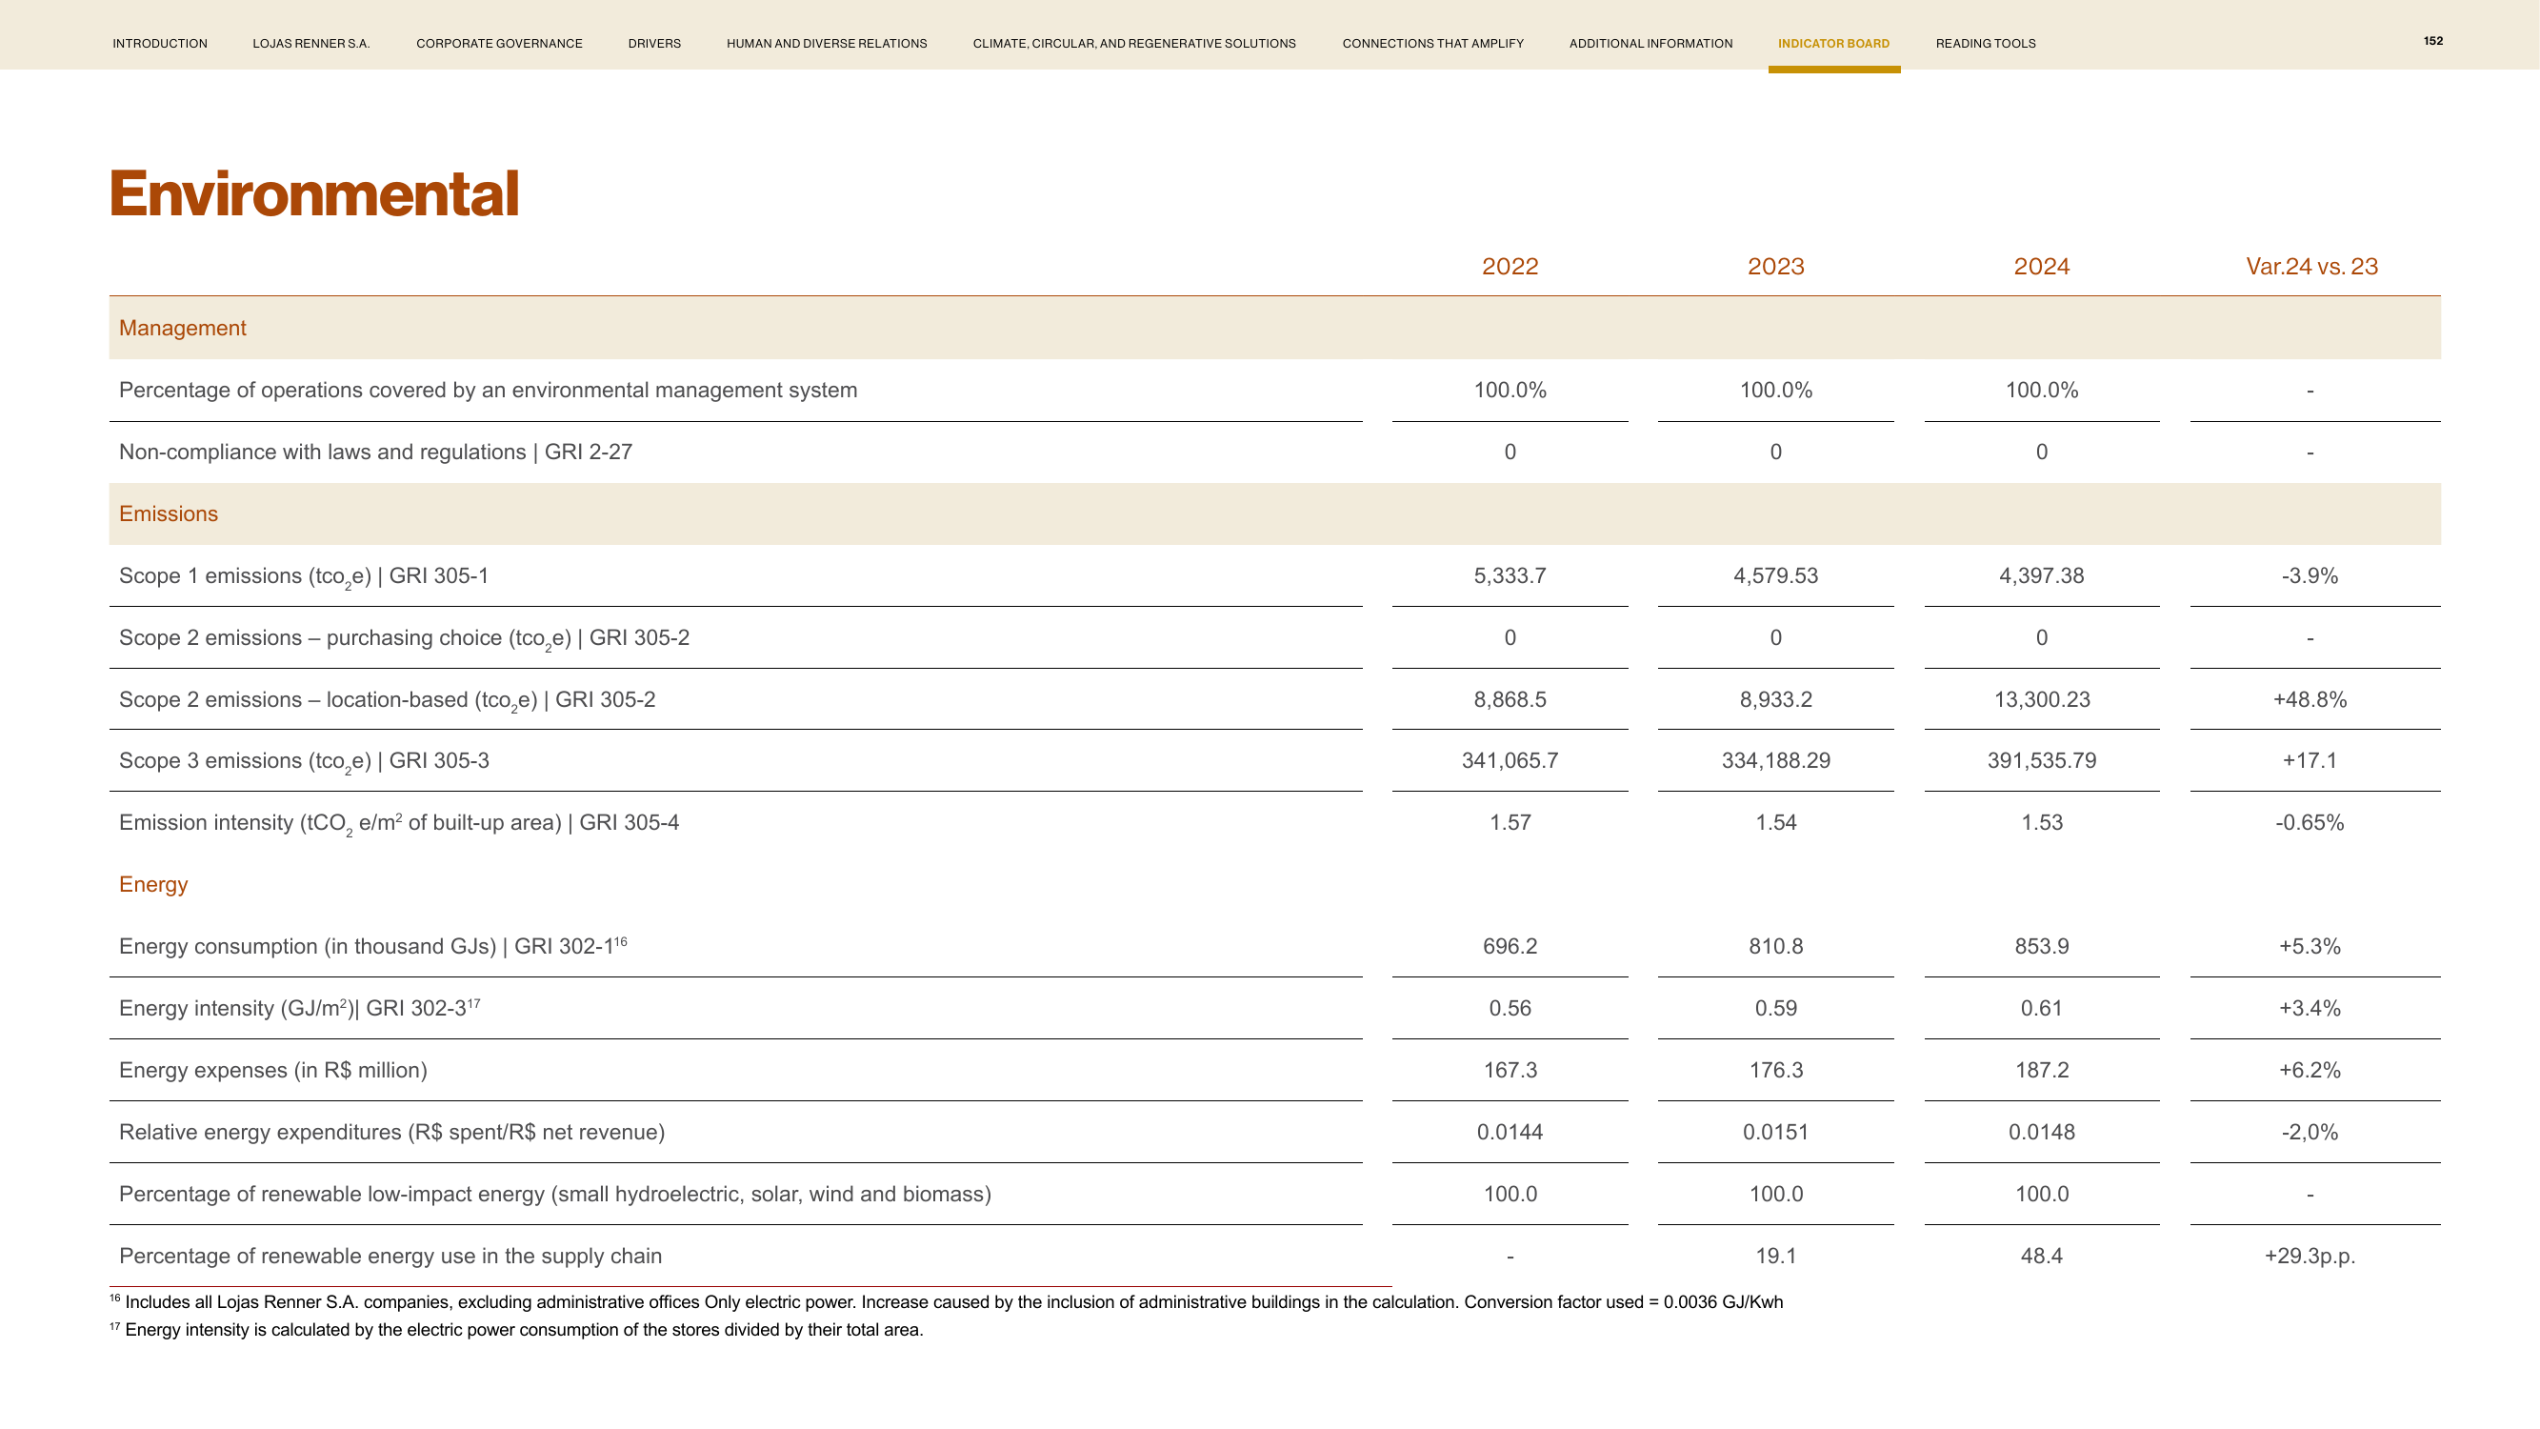2540x1429 pixels.
Task: Click the 2023 column header
Action: [1776, 267]
